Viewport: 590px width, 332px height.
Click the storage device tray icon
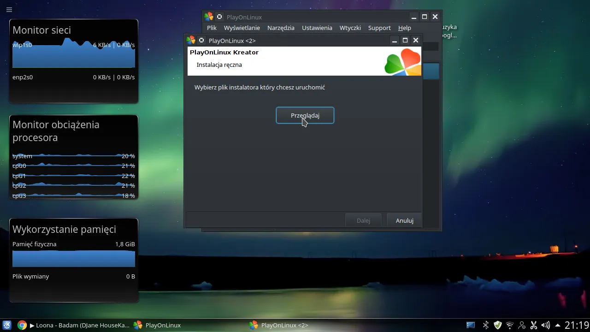pyautogui.click(x=471, y=325)
